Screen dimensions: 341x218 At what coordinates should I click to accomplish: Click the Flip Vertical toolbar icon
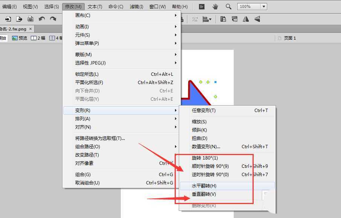(x=257, y=19)
